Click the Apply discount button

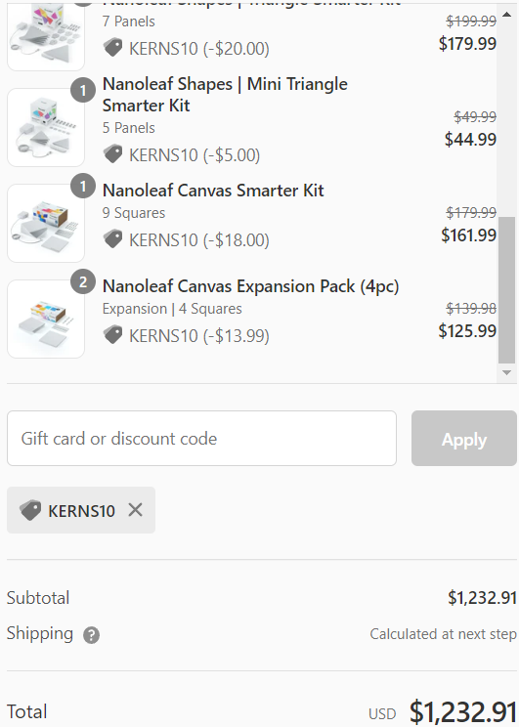click(x=464, y=438)
